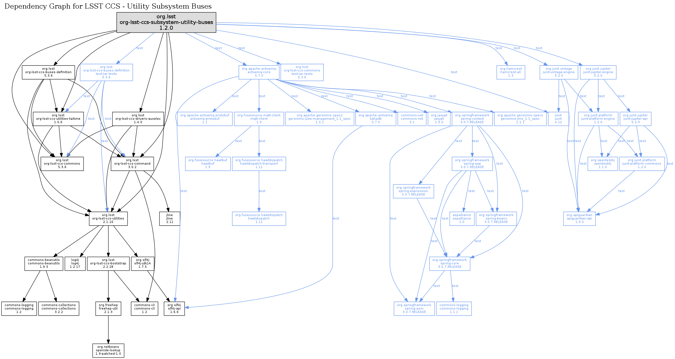
Task: Select the openide-lookup 1.9-patched-1.0 node
Action: [x=108, y=350]
